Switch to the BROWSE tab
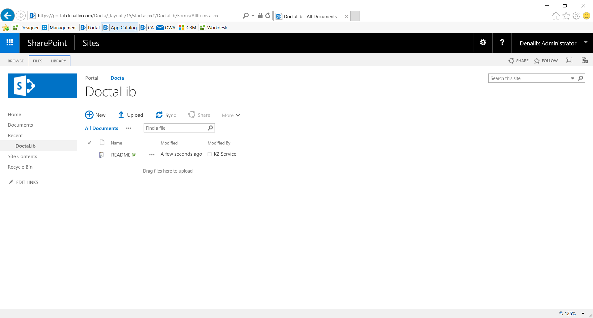The image size is (593, 318). click(x=16, y=61)
